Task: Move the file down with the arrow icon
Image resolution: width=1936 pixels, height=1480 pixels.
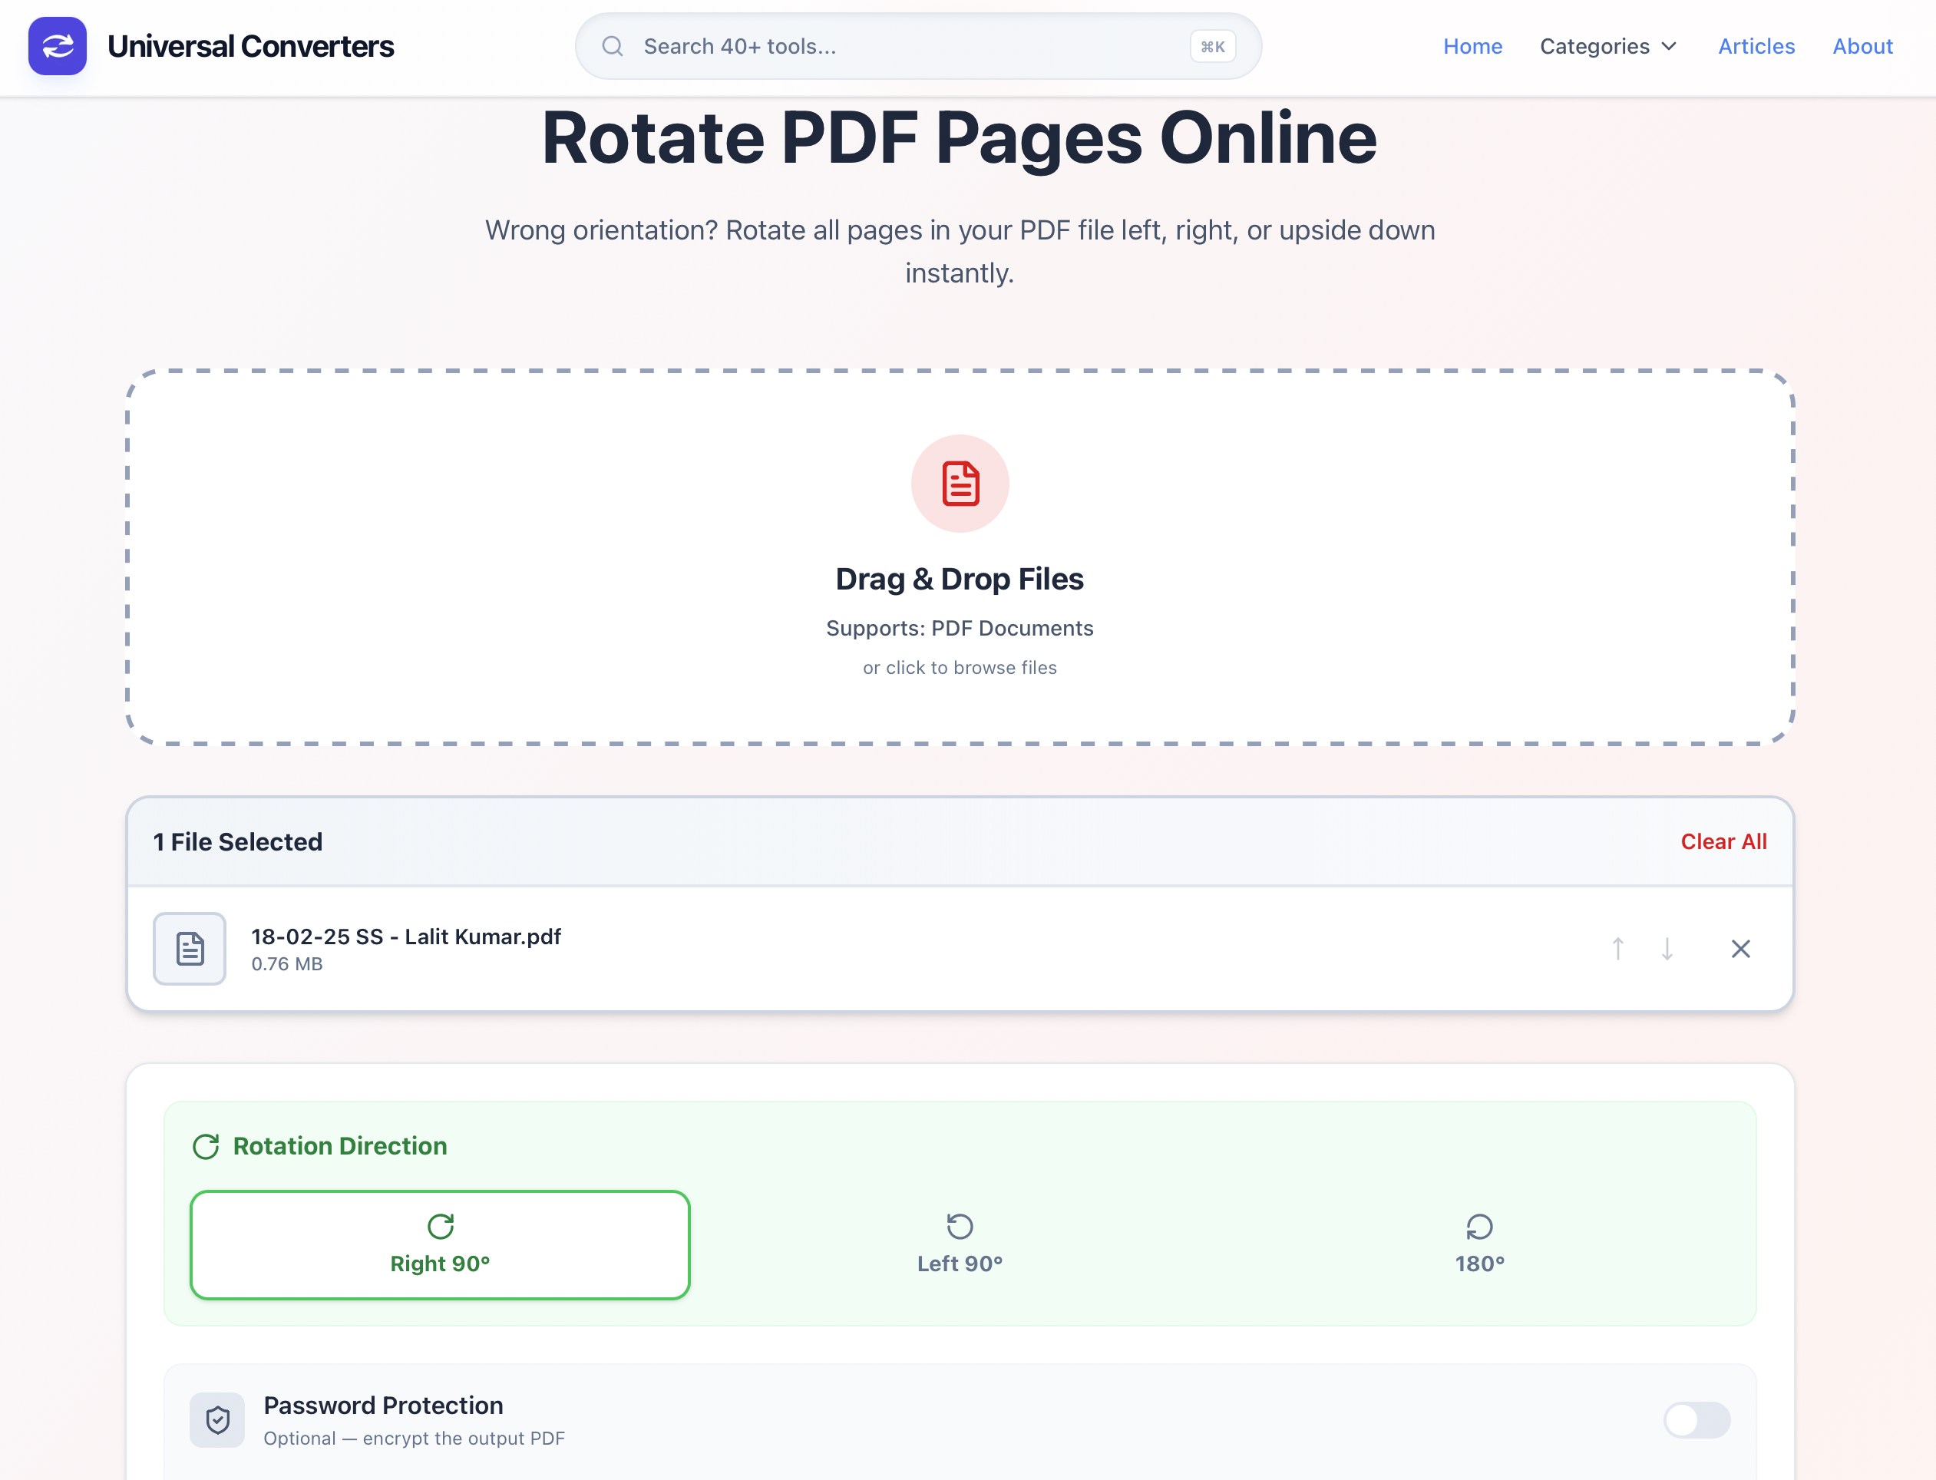Action: (1667, 949)
